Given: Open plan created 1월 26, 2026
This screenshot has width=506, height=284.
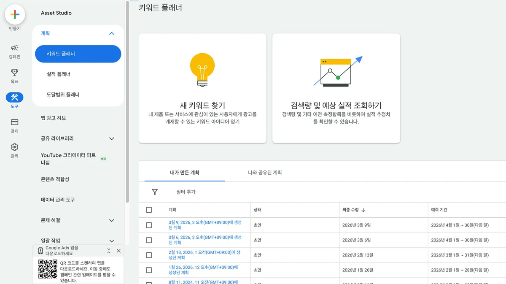Looking at the screenshot, I should (204, 270).
